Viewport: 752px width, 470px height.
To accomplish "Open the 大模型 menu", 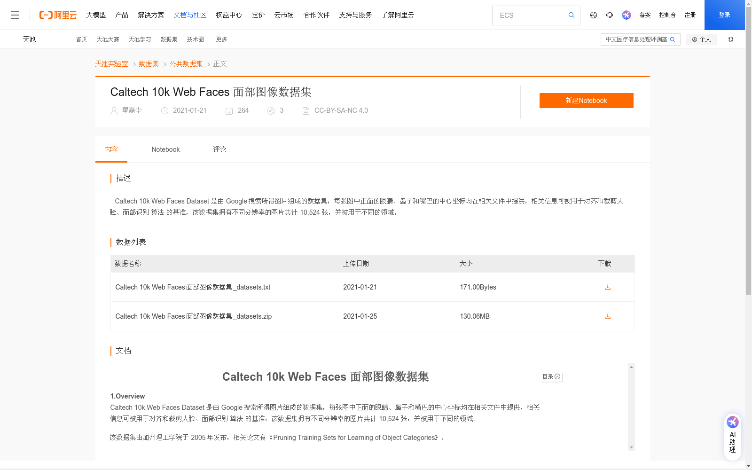I will (96, 15).
